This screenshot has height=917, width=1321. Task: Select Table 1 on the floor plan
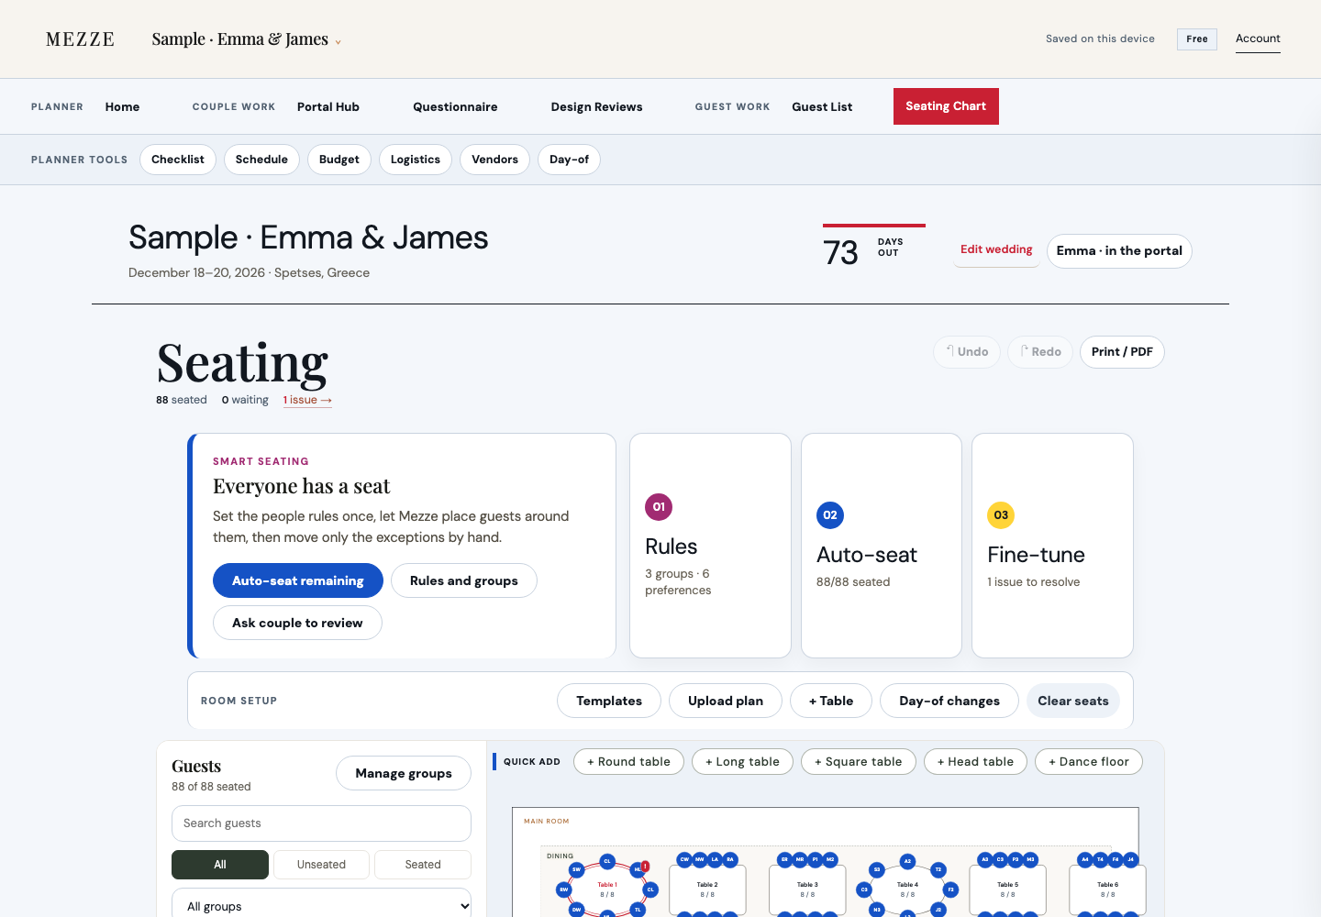click(607, 889)
